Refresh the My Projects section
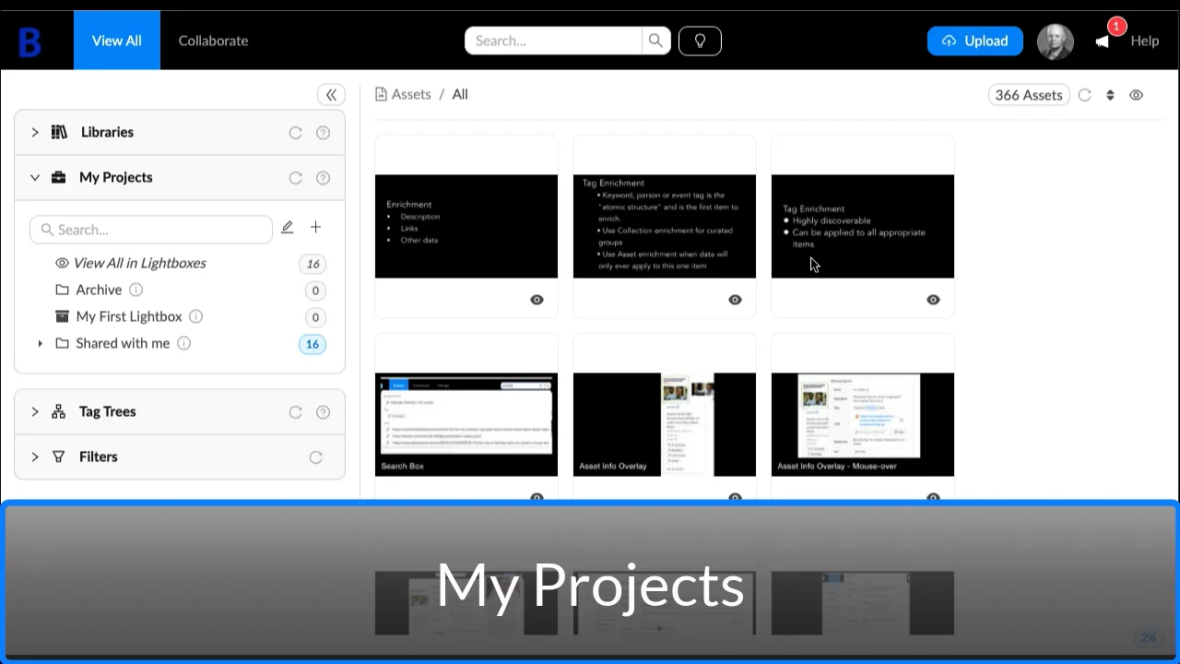 (x=296, y=178)
